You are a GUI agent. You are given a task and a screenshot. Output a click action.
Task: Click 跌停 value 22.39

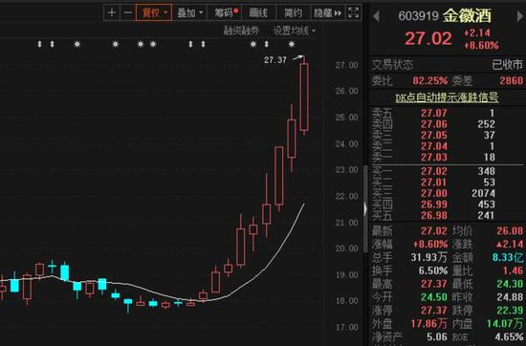[510, 311]
